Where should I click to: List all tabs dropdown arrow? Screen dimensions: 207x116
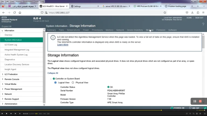[x=204, y=6]
